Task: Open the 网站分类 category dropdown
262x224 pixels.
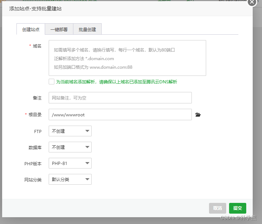Action: click(70, 179)
